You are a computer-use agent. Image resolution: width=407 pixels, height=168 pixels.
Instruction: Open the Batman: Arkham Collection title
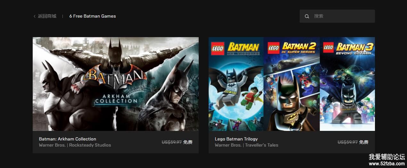tap(68, 139)
